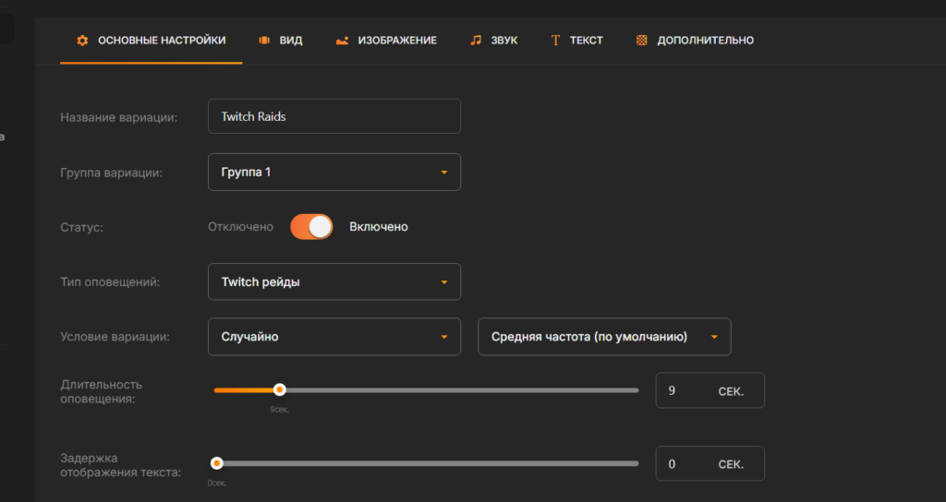
Task: Switch to the Изображение tab
Action: pos(386,41)
